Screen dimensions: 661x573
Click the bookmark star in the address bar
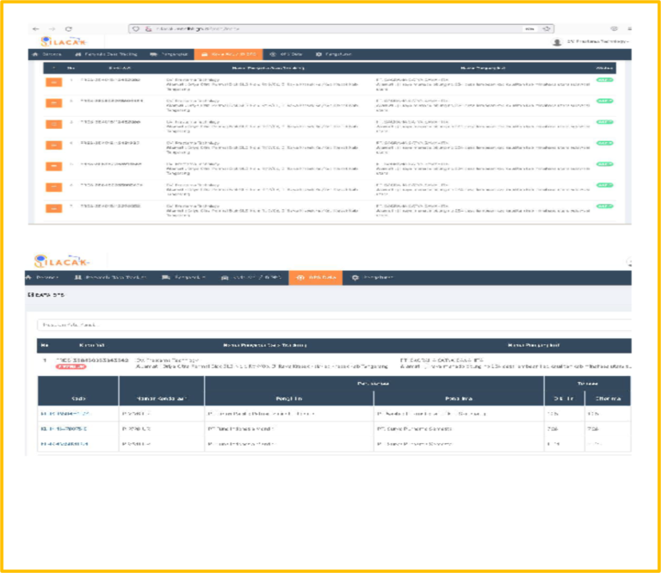tap(548, 28)
